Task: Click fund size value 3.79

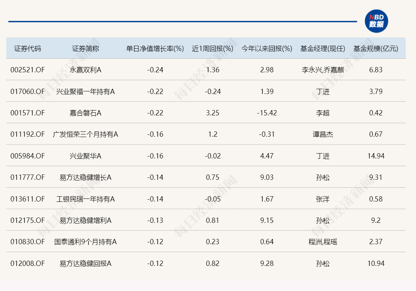Action: (376, 92)
